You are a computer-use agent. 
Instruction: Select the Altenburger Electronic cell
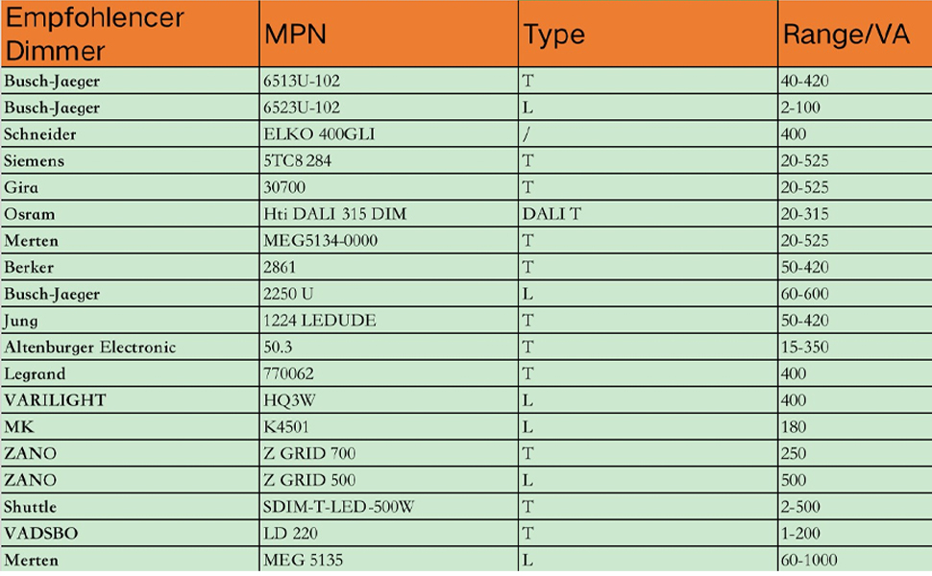pyautogui.click(x=130, y=347)
